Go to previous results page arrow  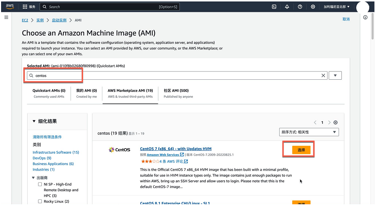(315, 123)
